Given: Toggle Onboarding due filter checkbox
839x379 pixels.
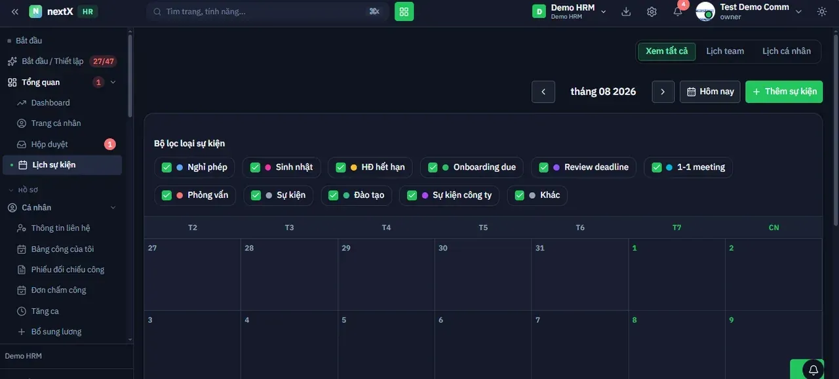Looking at the screenshot, I should click(433, 167).
